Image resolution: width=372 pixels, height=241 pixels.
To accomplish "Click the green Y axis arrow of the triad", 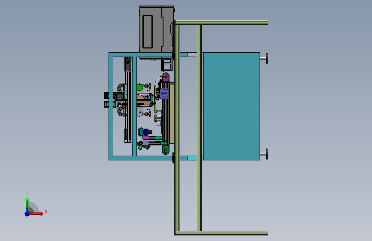I will (x=27, y=205).
